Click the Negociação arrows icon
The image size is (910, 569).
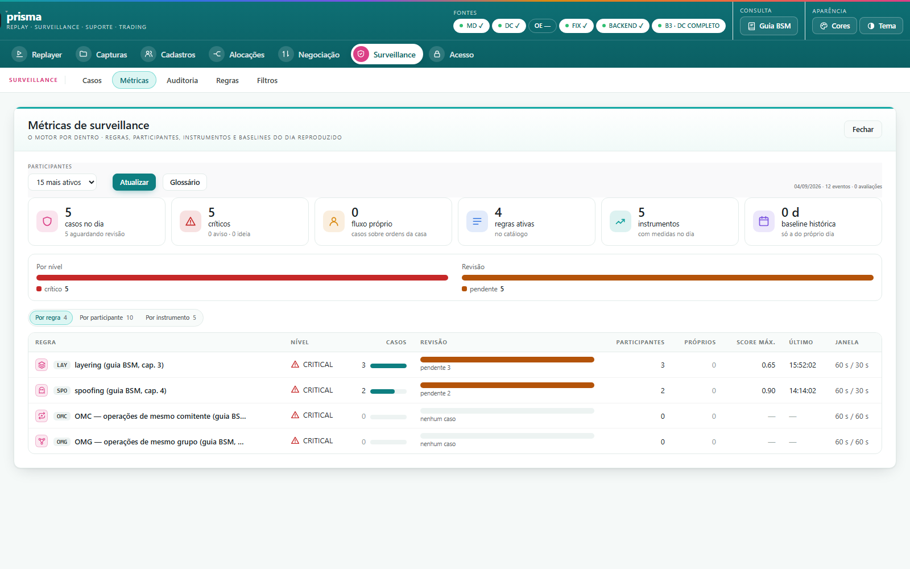286,54
